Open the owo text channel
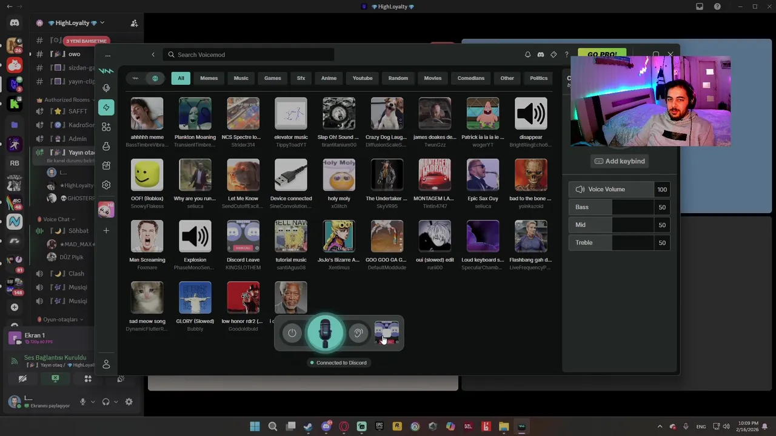Image resolution: width=776 pixels, height=436 pixels. pos(74,54)
